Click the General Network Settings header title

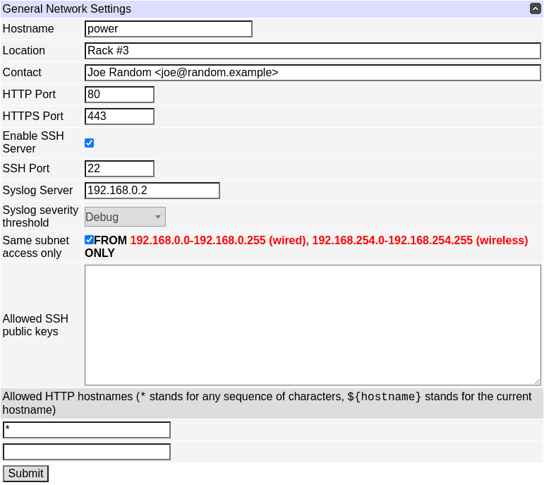coord(67,9)
